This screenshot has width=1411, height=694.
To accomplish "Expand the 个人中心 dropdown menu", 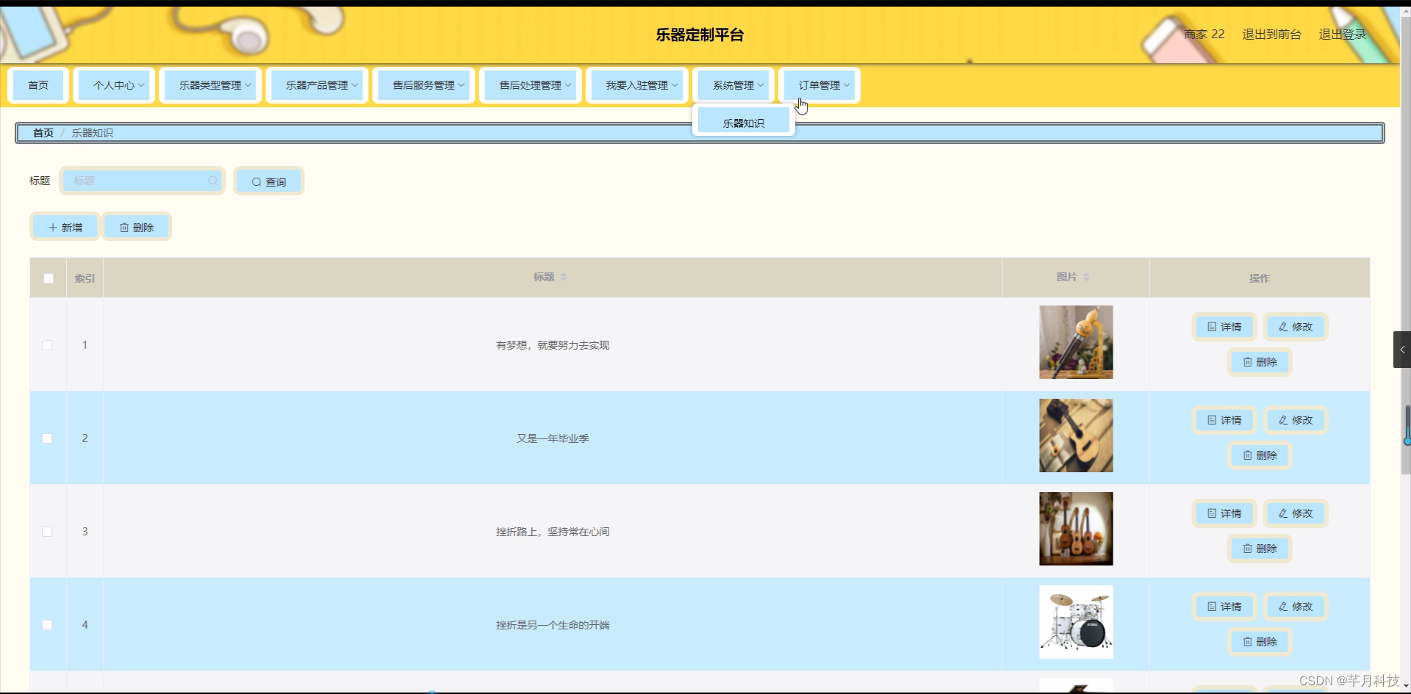I will click(114, 84).
